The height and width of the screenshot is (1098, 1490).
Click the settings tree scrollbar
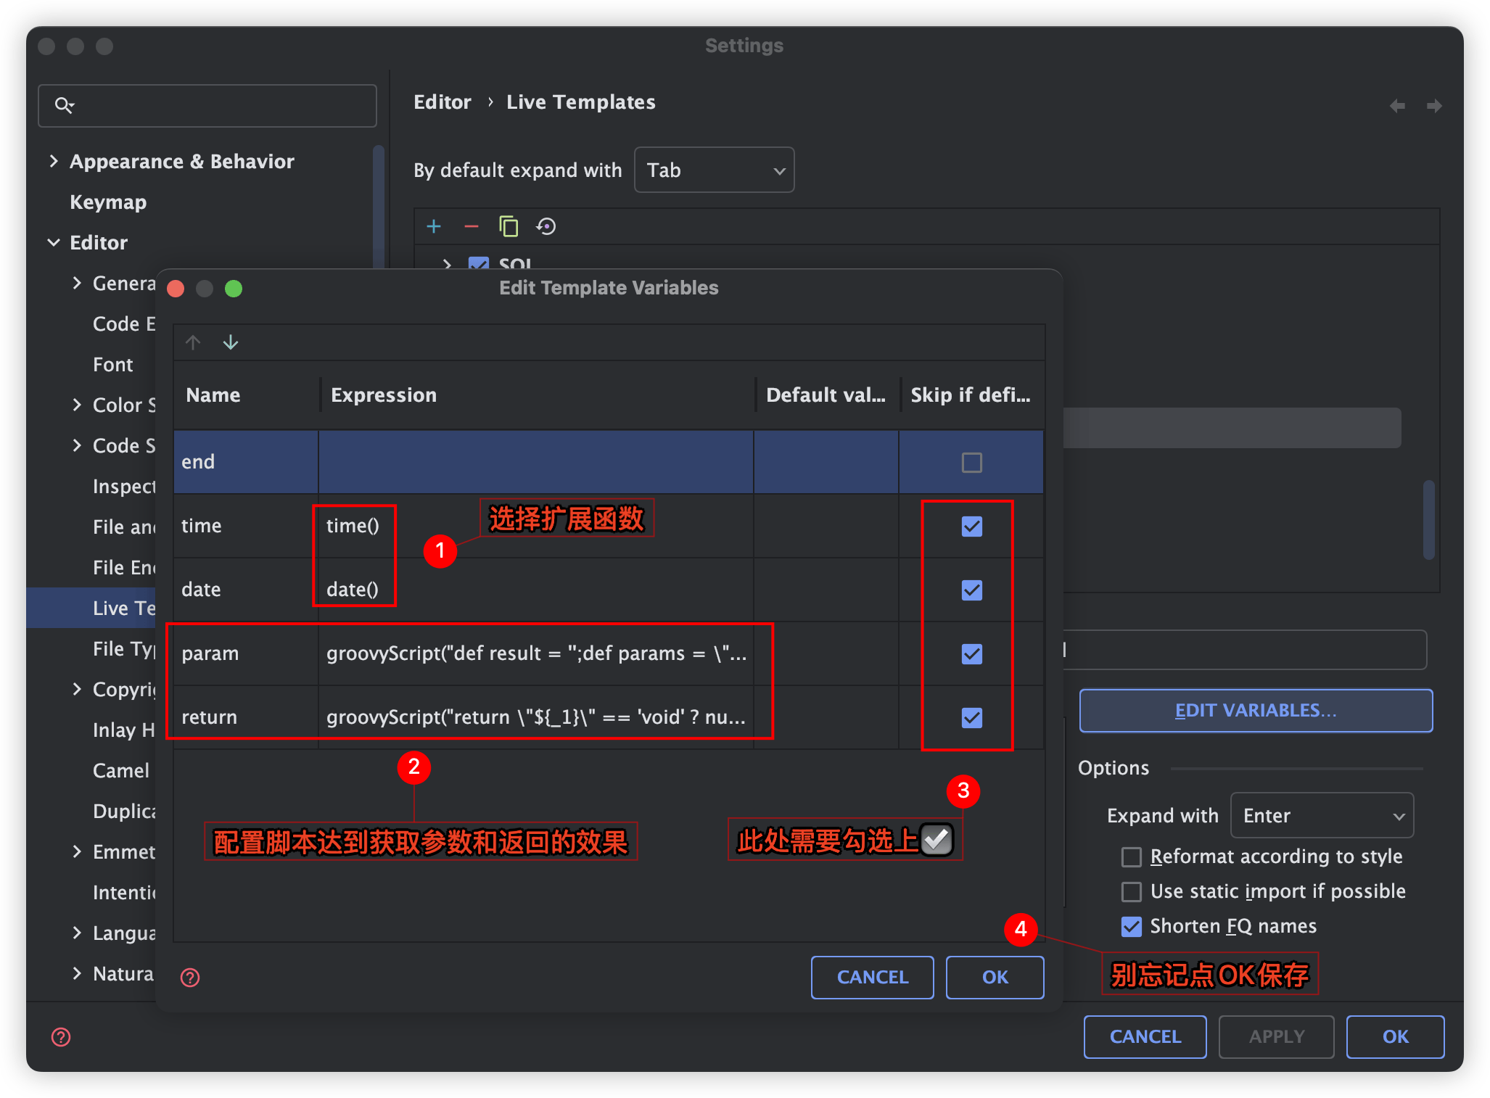(x=378, y=207)
